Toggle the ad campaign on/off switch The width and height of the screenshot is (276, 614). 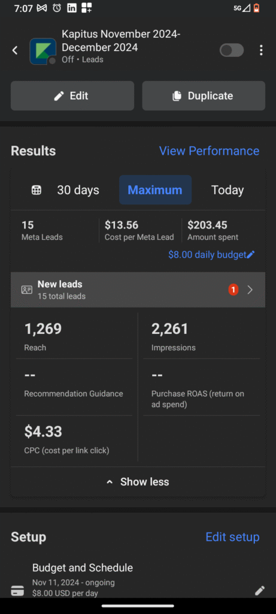[232, 50]
